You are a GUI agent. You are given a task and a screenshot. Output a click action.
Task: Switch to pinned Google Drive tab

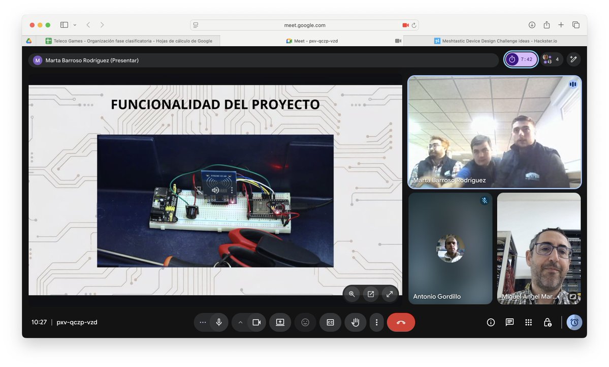coord(29,41)
